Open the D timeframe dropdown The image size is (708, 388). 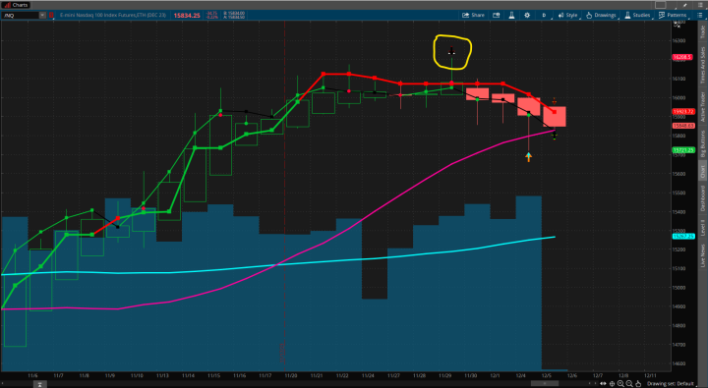[x=545, y=15]
